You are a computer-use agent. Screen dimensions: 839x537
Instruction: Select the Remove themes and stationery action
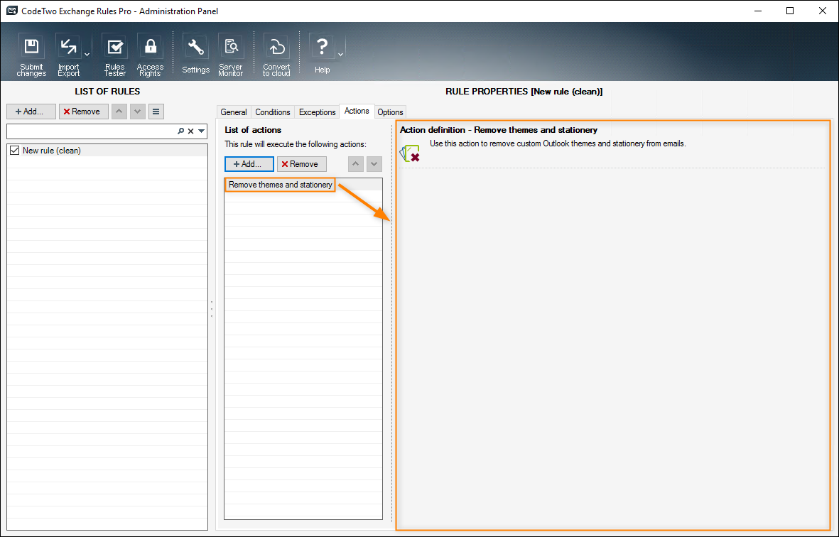[x=303, y=185]
